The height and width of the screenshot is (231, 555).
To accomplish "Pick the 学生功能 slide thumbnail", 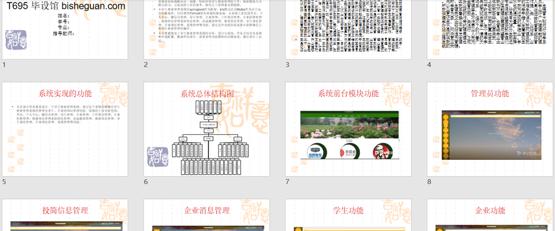I will (x=348, y=215).
